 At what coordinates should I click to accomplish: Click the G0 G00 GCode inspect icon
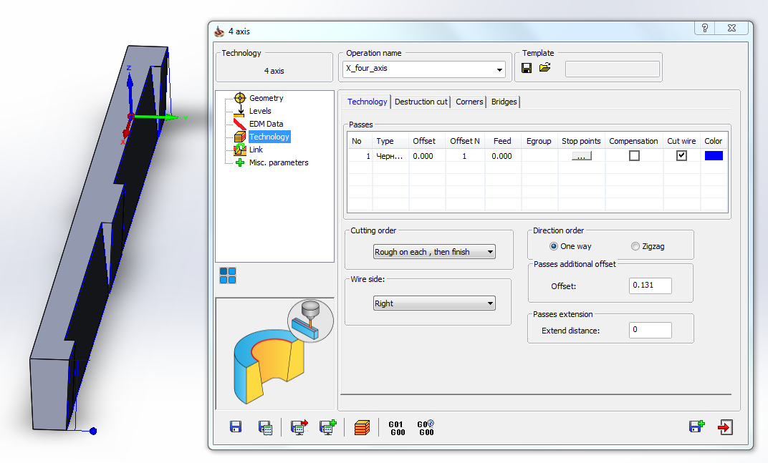[x=426, y=428]
